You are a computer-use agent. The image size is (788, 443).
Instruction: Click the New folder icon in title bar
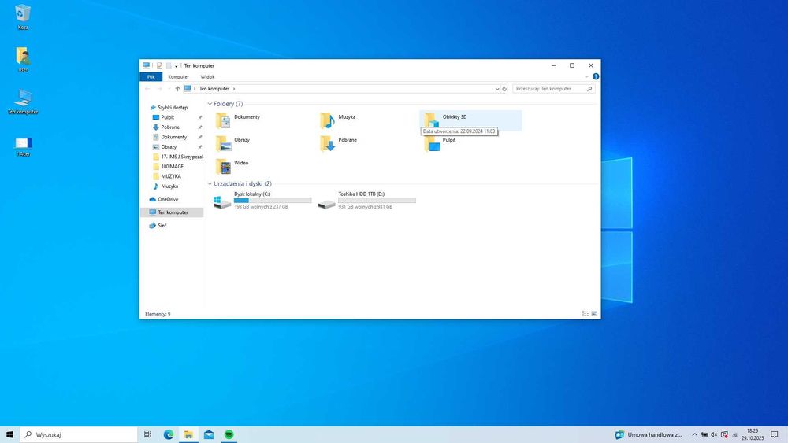[169, 66]
